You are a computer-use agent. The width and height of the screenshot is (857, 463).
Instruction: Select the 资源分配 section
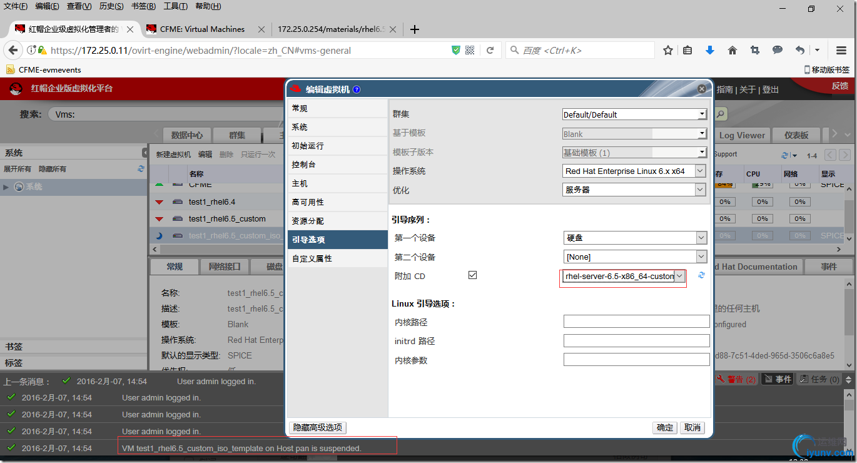(x=338, y=221)
